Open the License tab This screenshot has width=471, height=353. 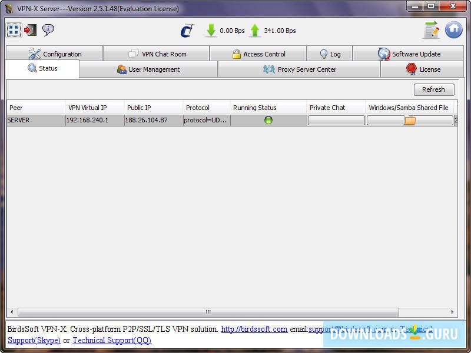click(422, 69)
